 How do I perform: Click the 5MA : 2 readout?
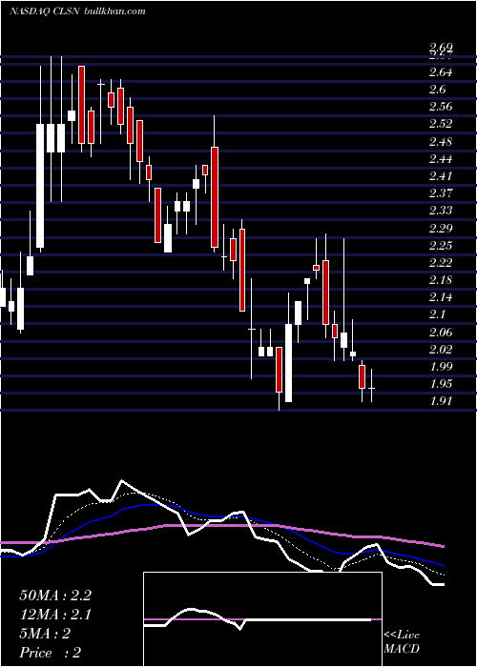[45, 634]
